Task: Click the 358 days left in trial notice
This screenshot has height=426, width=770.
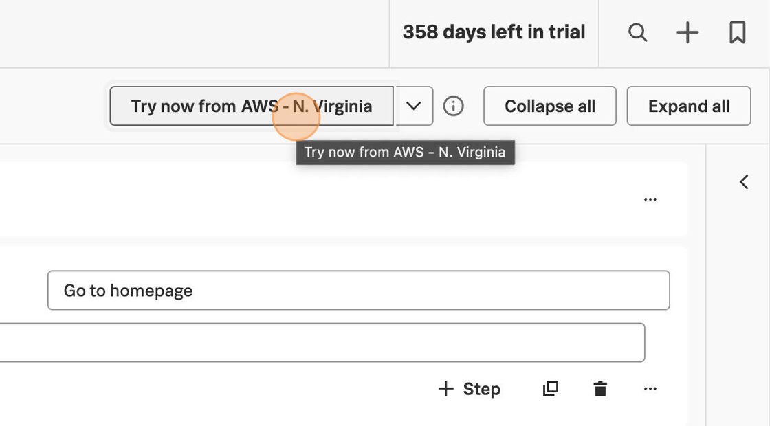Action: (494, 32)
